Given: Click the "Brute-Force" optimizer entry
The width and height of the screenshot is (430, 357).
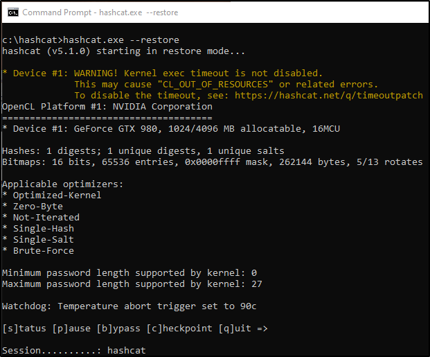Looking at the screenshot, I should [x=43, y=251].
